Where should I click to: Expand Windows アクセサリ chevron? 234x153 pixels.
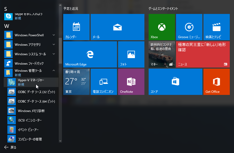click(x=54, y=44)
